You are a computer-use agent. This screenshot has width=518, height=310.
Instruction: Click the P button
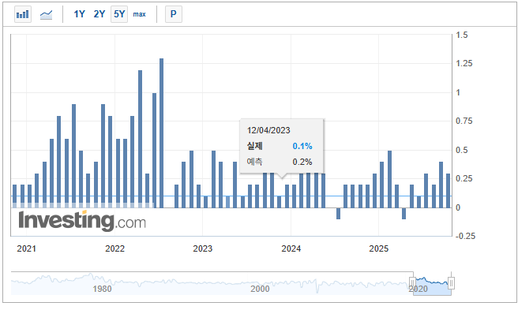(174, 14)
